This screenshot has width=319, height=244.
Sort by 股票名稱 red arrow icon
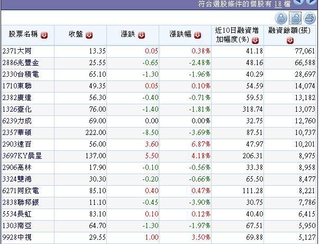point(44,35)
